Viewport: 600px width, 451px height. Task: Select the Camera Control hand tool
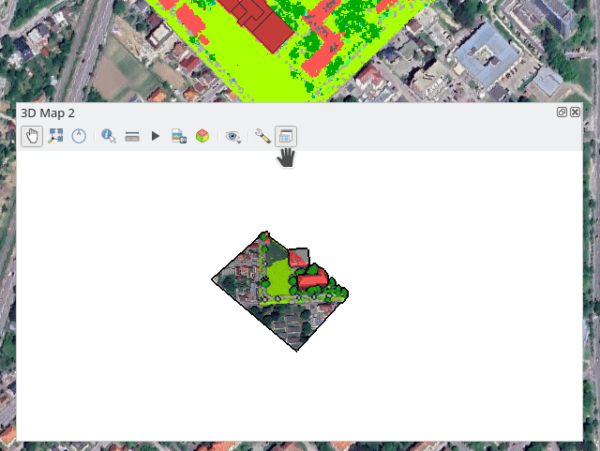(x=32, y=136)
